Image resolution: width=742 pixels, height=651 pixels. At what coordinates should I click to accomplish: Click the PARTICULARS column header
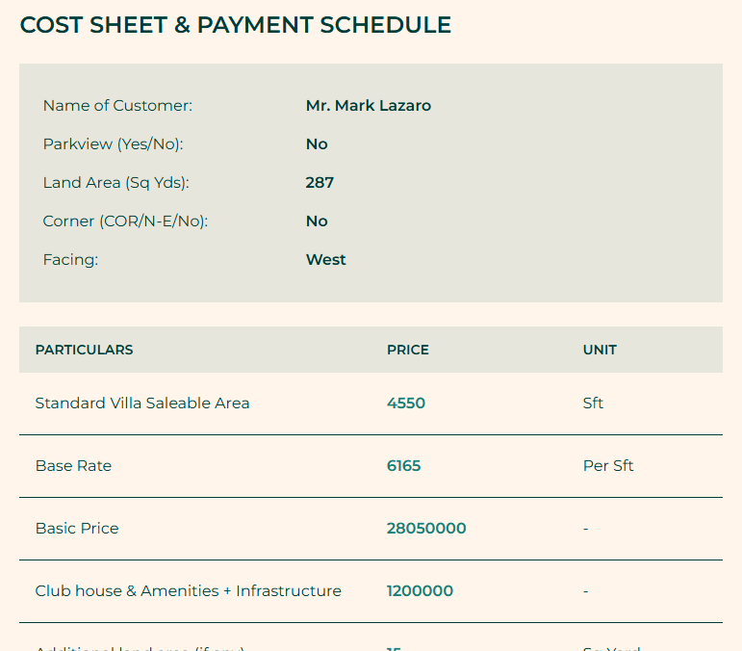(84, 350)
